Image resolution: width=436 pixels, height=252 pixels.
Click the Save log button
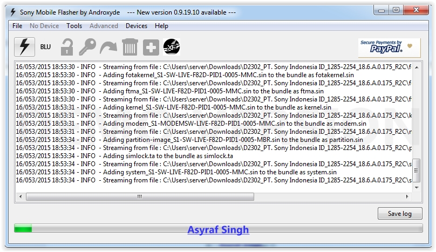click(x=400, y=214)
